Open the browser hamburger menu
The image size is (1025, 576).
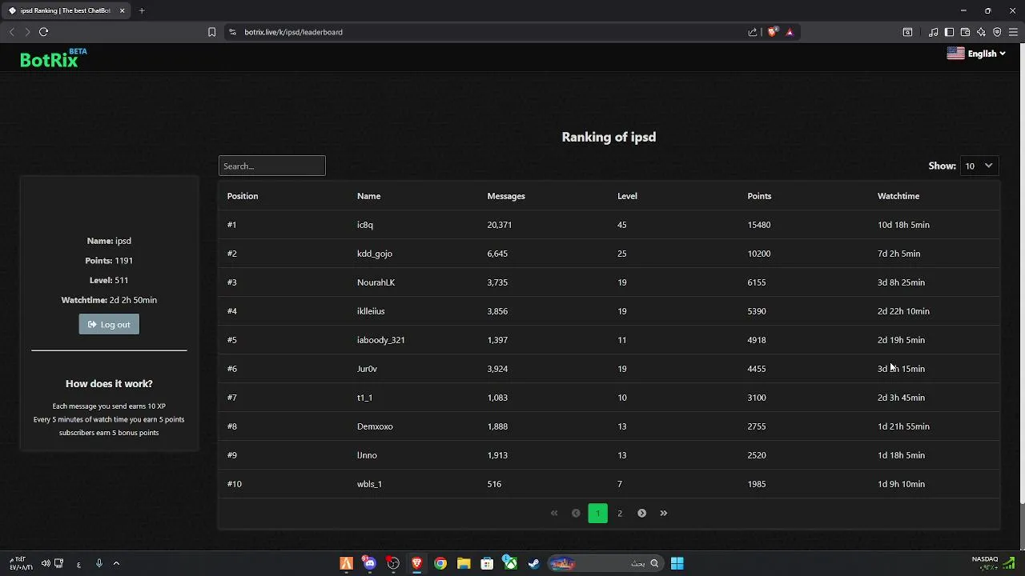1013,32
